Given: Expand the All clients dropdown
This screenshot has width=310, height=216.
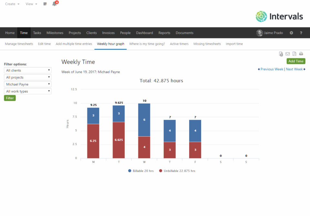Looking at the screenshot, I should (28, 70).
